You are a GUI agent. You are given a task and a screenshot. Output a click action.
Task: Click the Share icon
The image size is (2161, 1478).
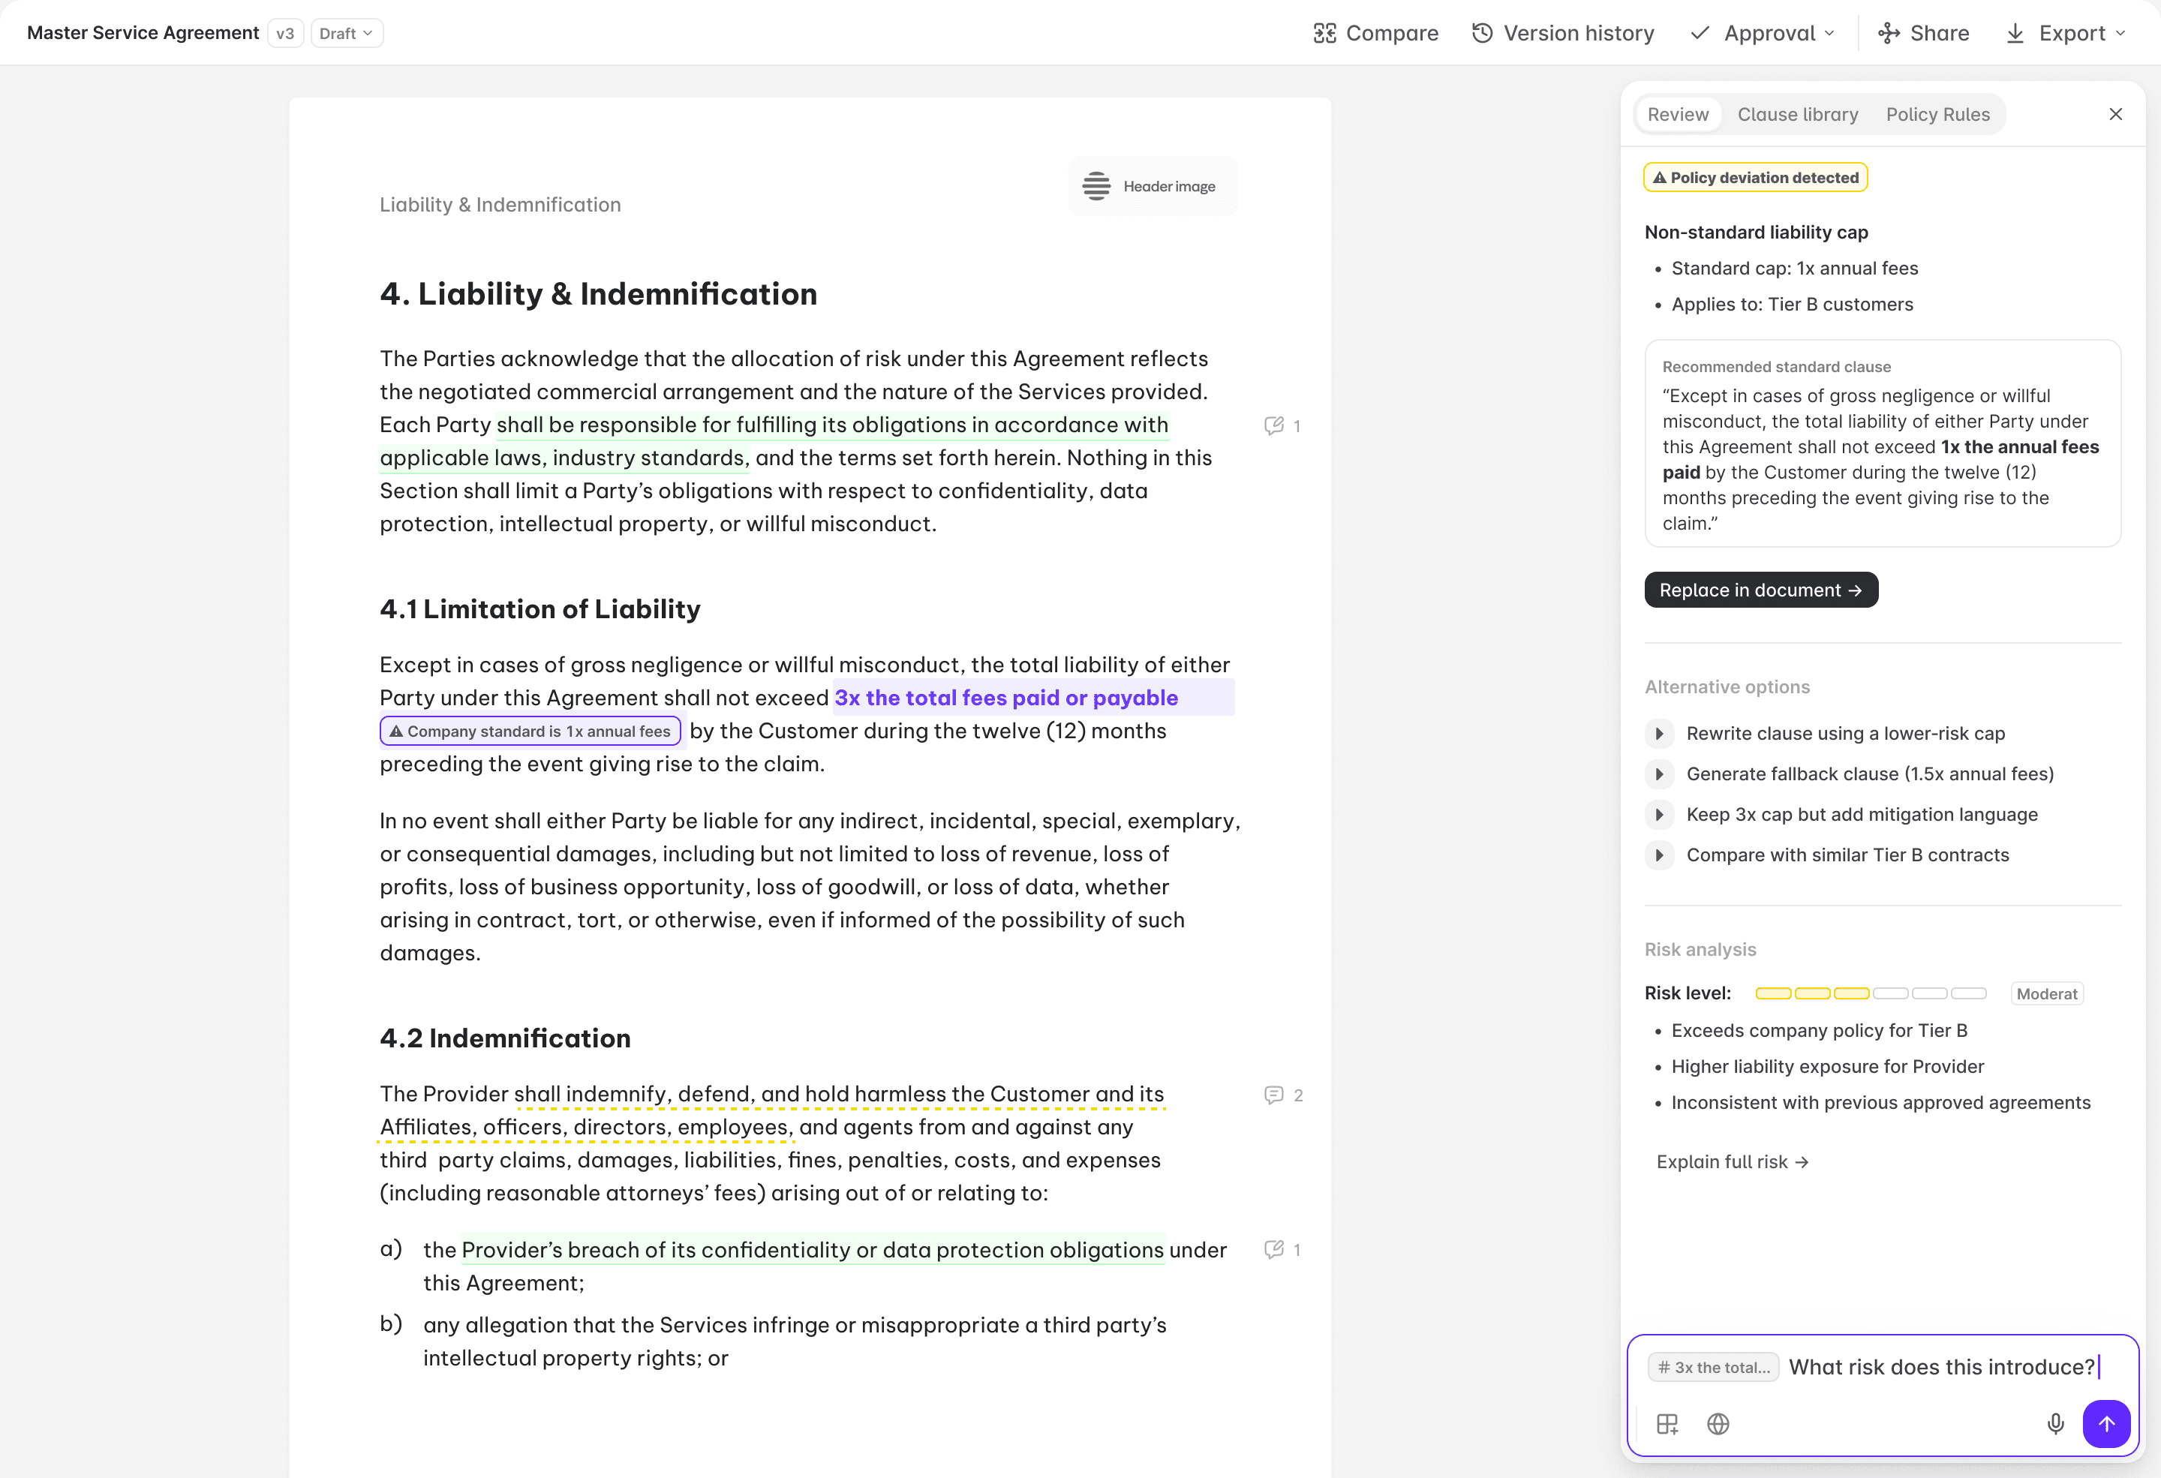[1889, 34]
